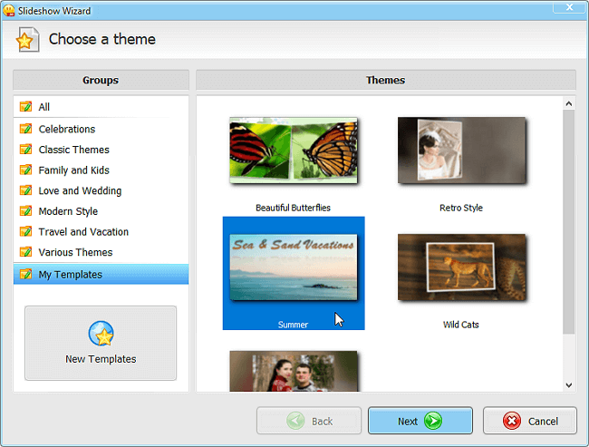Click the Slideshow Wizard smiley title icon
This screenshot has height=447, width=589.
(9, 10)
